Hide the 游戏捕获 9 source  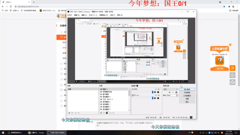101,97
